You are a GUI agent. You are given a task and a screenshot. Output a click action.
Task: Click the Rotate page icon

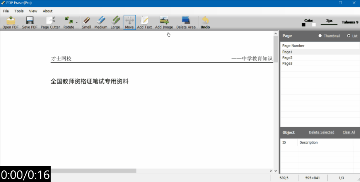[x=69, y=22]
